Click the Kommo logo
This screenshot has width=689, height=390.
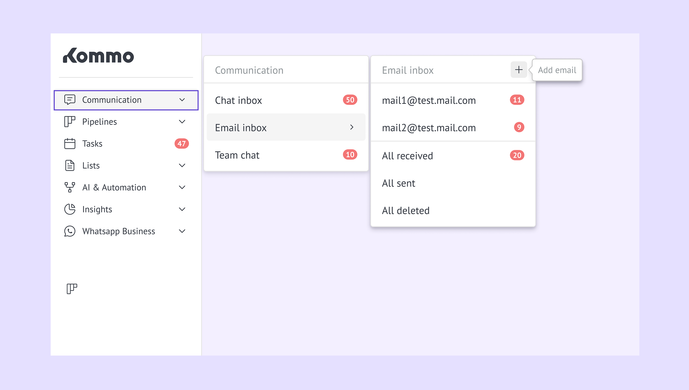click(x=98, y=56)
